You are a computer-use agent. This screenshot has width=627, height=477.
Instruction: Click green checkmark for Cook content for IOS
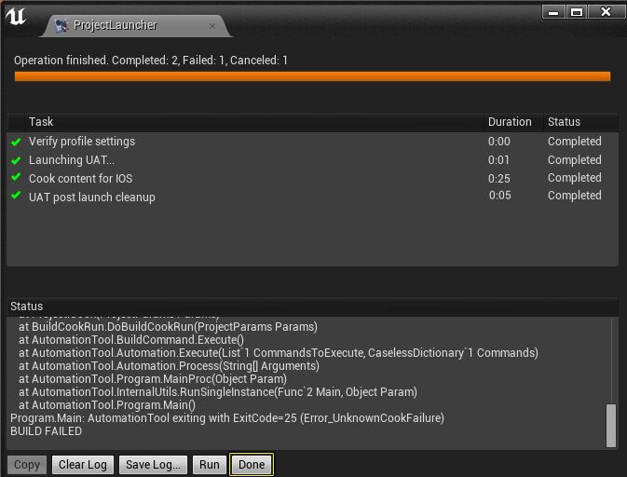click(16, 177)
